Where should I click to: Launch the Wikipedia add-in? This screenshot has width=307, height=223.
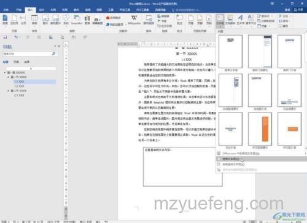coord(134,20)
